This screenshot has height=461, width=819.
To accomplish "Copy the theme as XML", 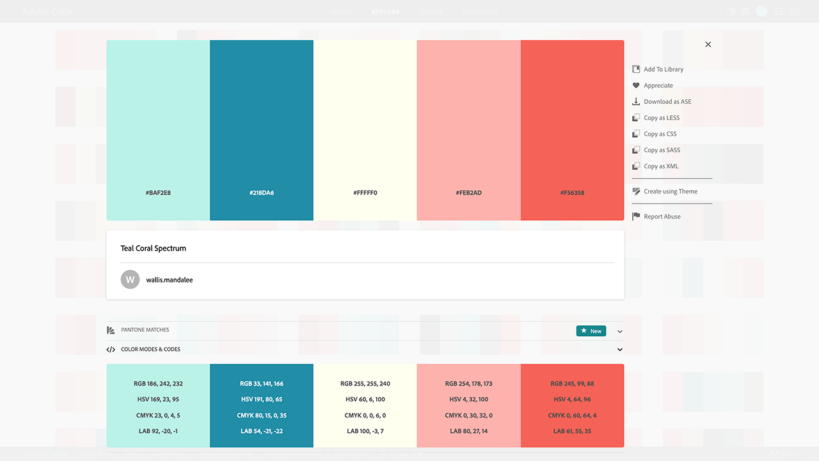I will point(661,166).
